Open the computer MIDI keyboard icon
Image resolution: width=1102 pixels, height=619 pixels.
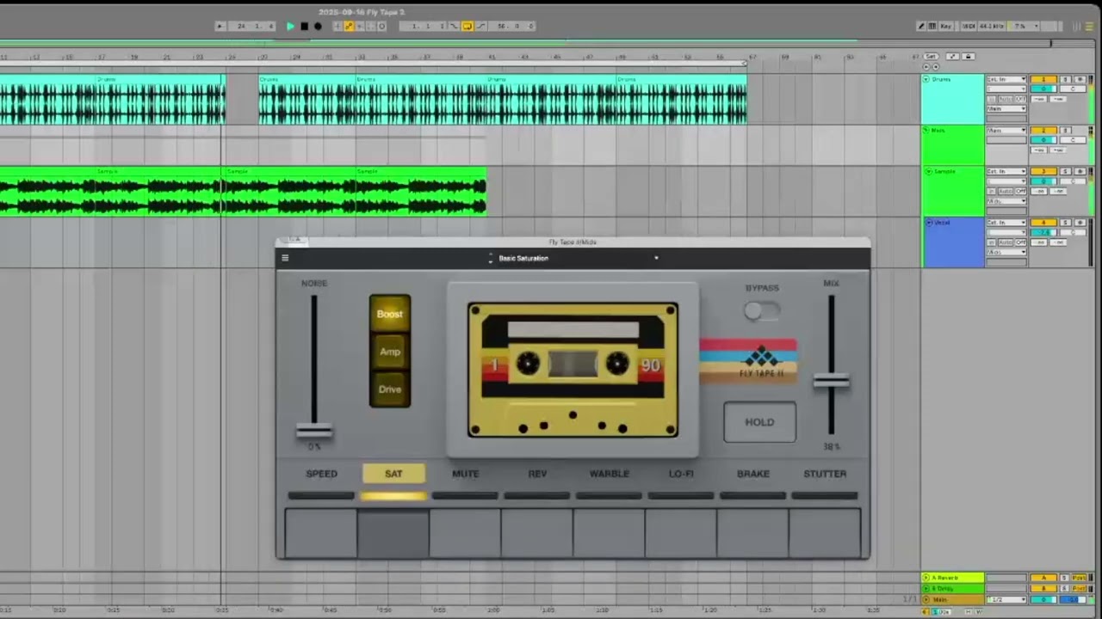click(932, 27)
